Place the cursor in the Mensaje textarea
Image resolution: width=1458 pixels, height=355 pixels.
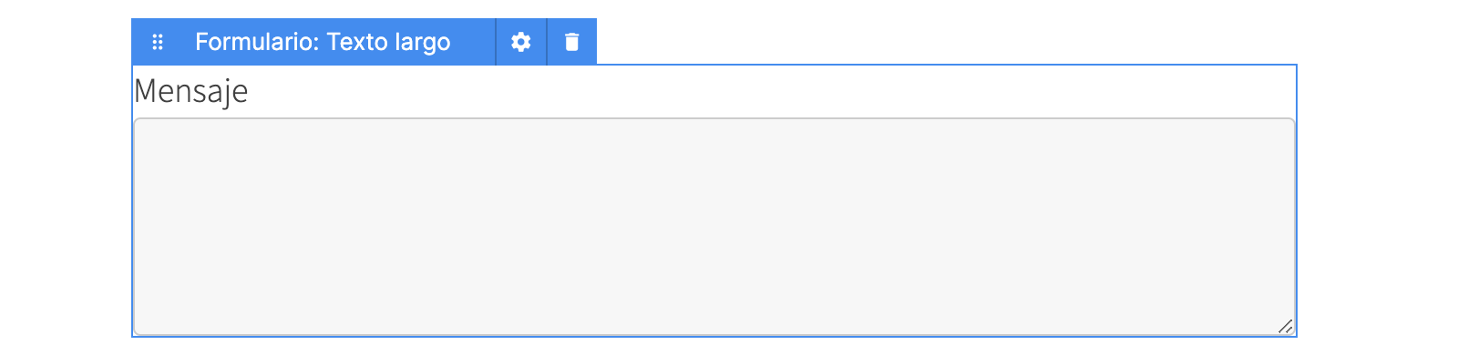[714, 227]
